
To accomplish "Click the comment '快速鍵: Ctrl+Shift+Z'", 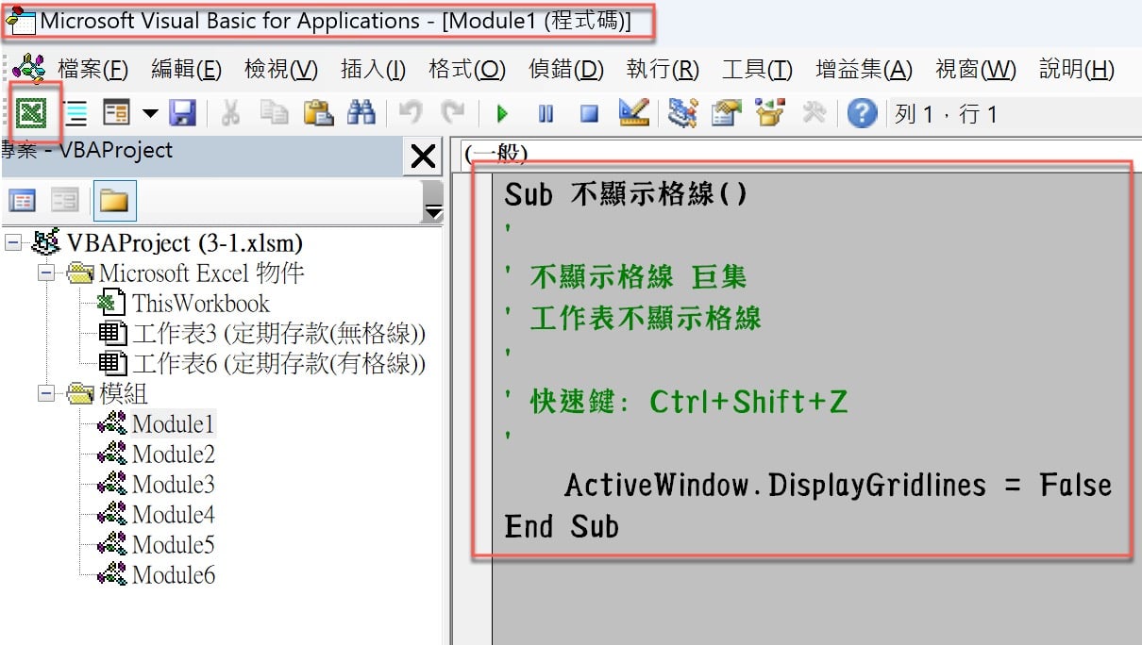I will (x=677, y=403).
